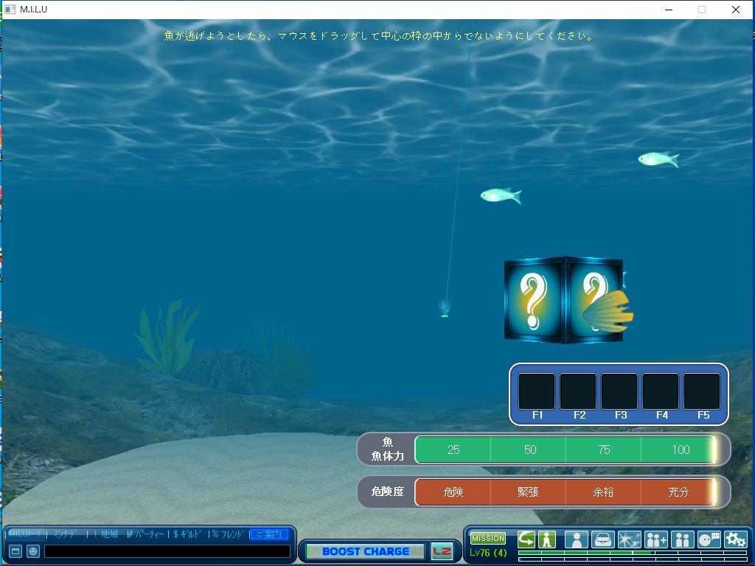Switch to the パーティー chat tab

tap(146, 534)
